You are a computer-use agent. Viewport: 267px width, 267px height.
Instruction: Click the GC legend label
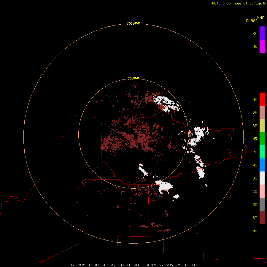255,205
